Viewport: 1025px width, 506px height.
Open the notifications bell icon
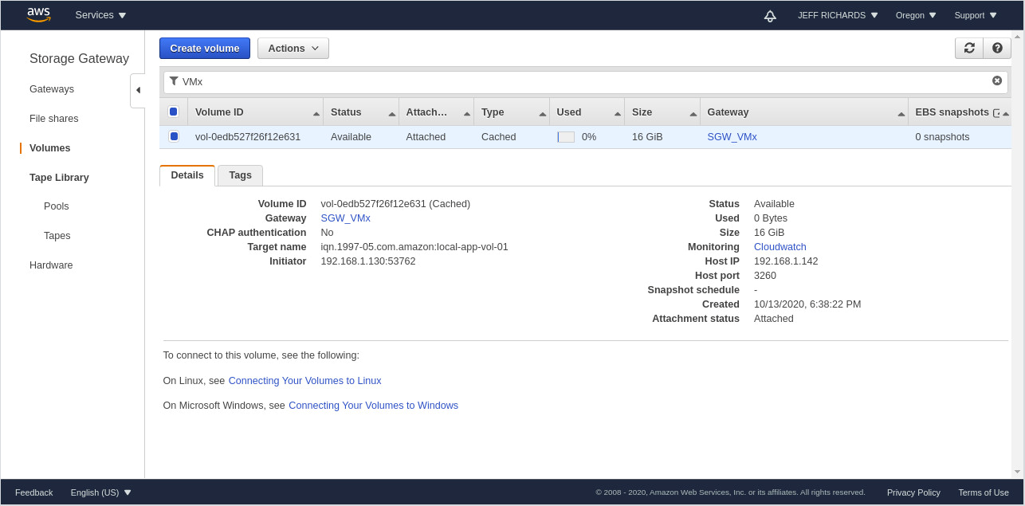pos(769,15)
